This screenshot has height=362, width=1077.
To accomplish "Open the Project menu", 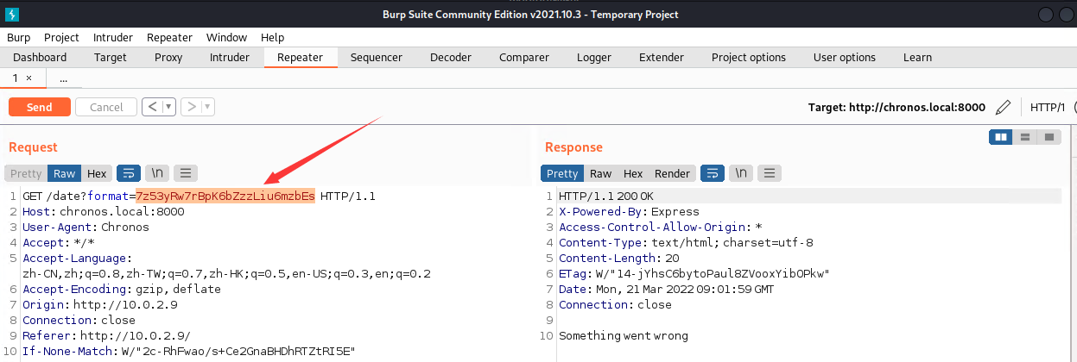I will pos(61,37).
